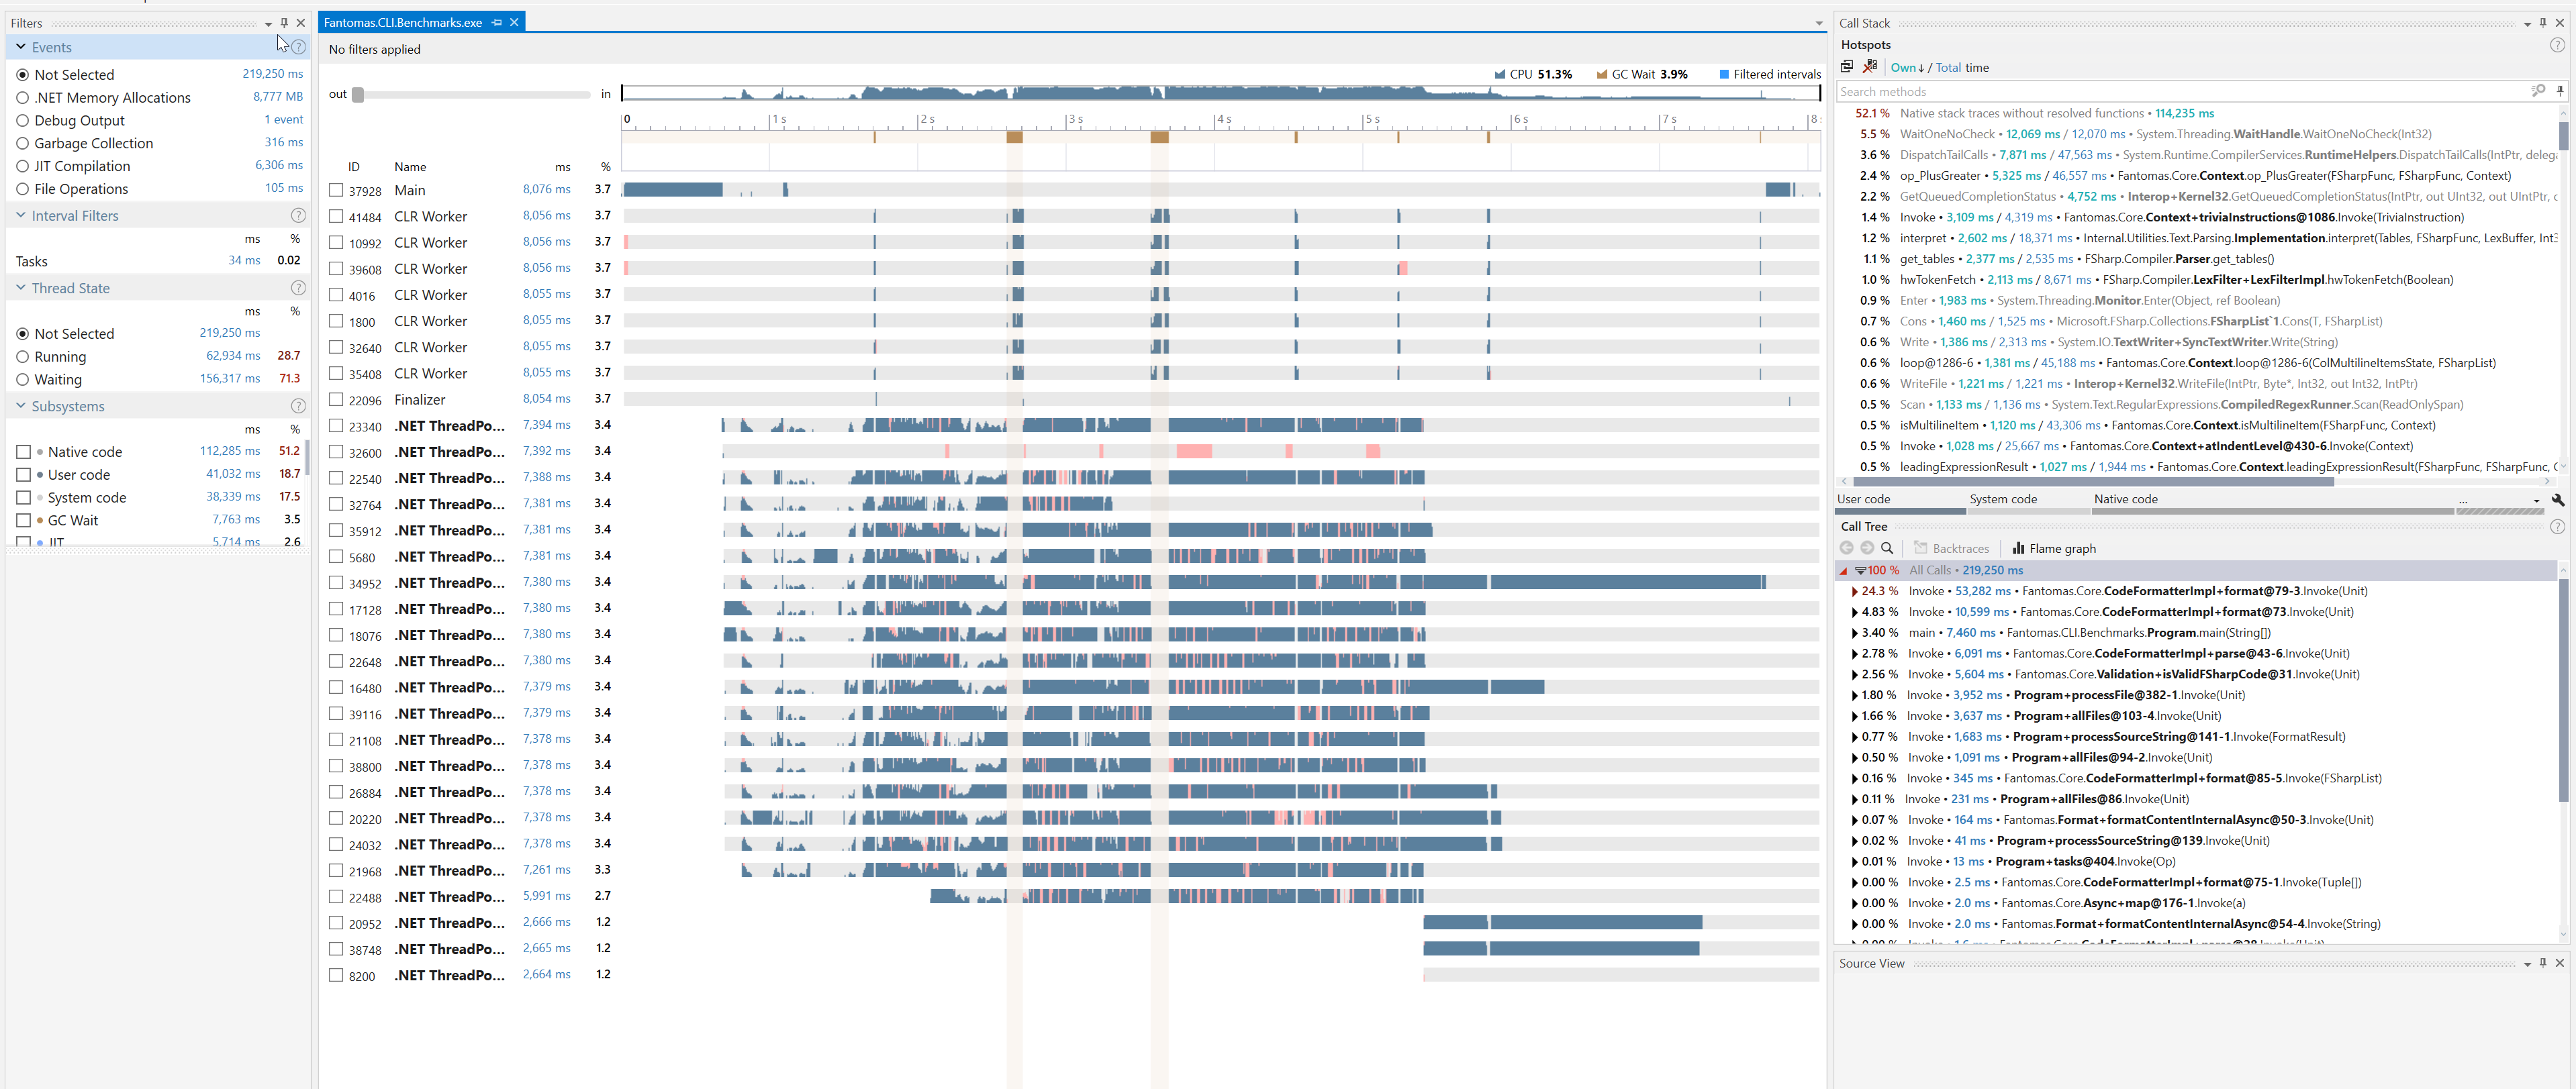Click the search magnifier in Call Tree toolbar
Image resolution: width=2576 pixels, height=1089 pixels.
1887,548
